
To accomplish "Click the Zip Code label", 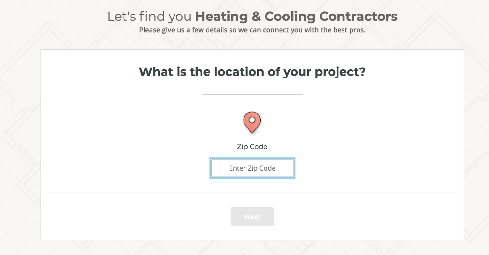I will 252,147.
